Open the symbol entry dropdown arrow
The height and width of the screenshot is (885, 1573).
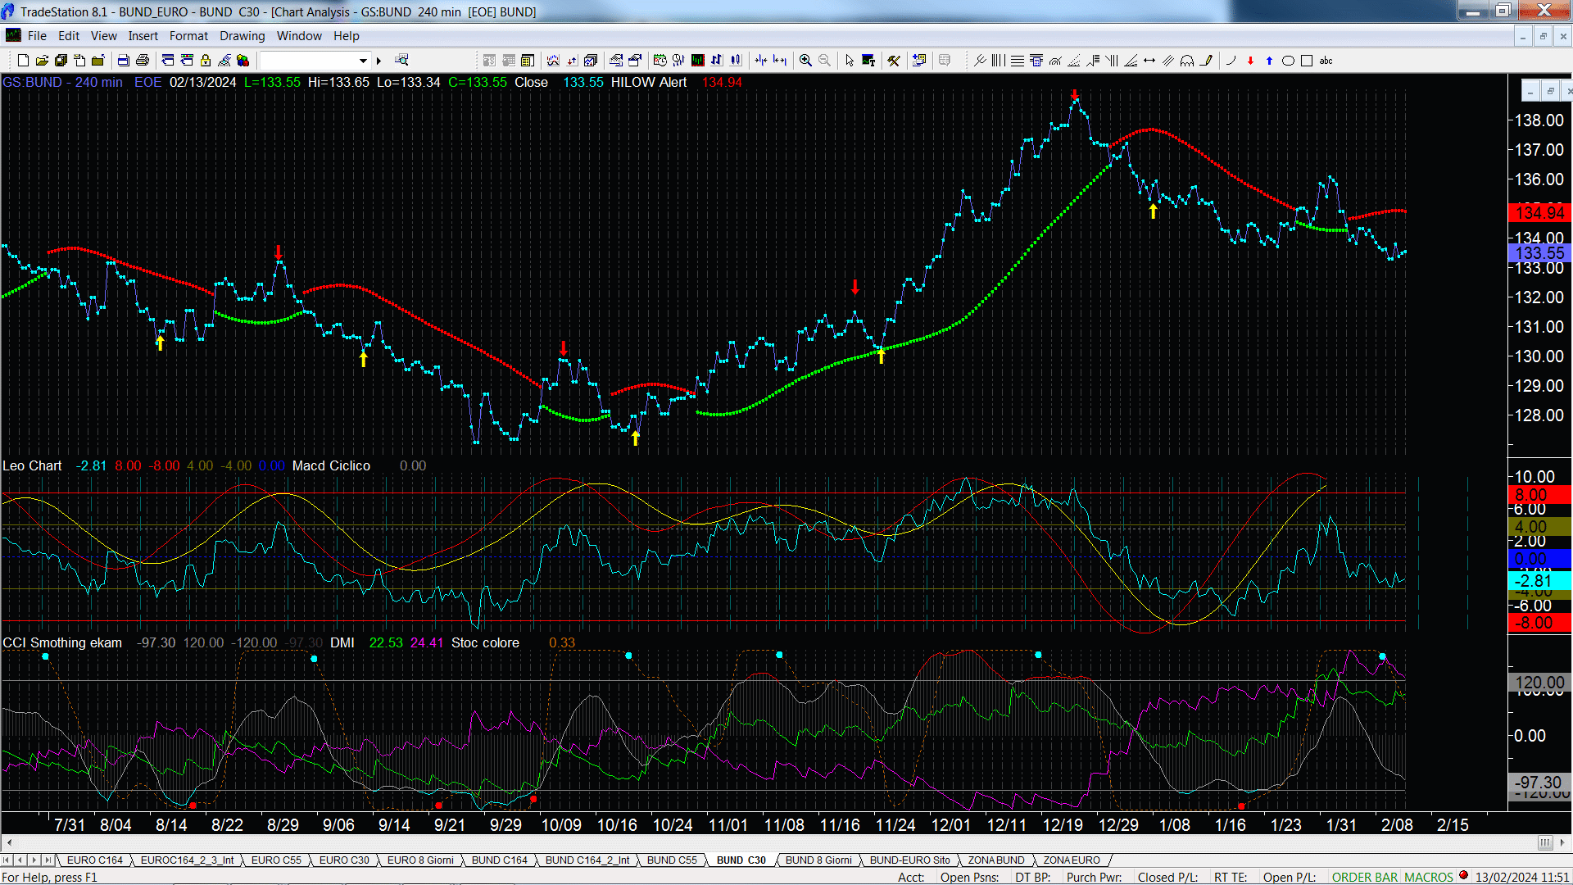(363, 61)
